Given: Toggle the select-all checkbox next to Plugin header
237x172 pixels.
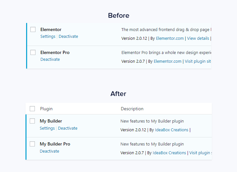Looking at the screenshot, I should pos(32,109).
